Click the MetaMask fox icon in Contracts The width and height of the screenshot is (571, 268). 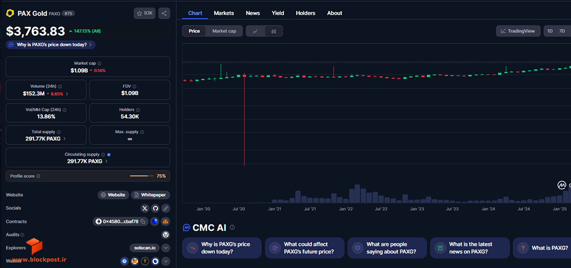coord(166,221)
